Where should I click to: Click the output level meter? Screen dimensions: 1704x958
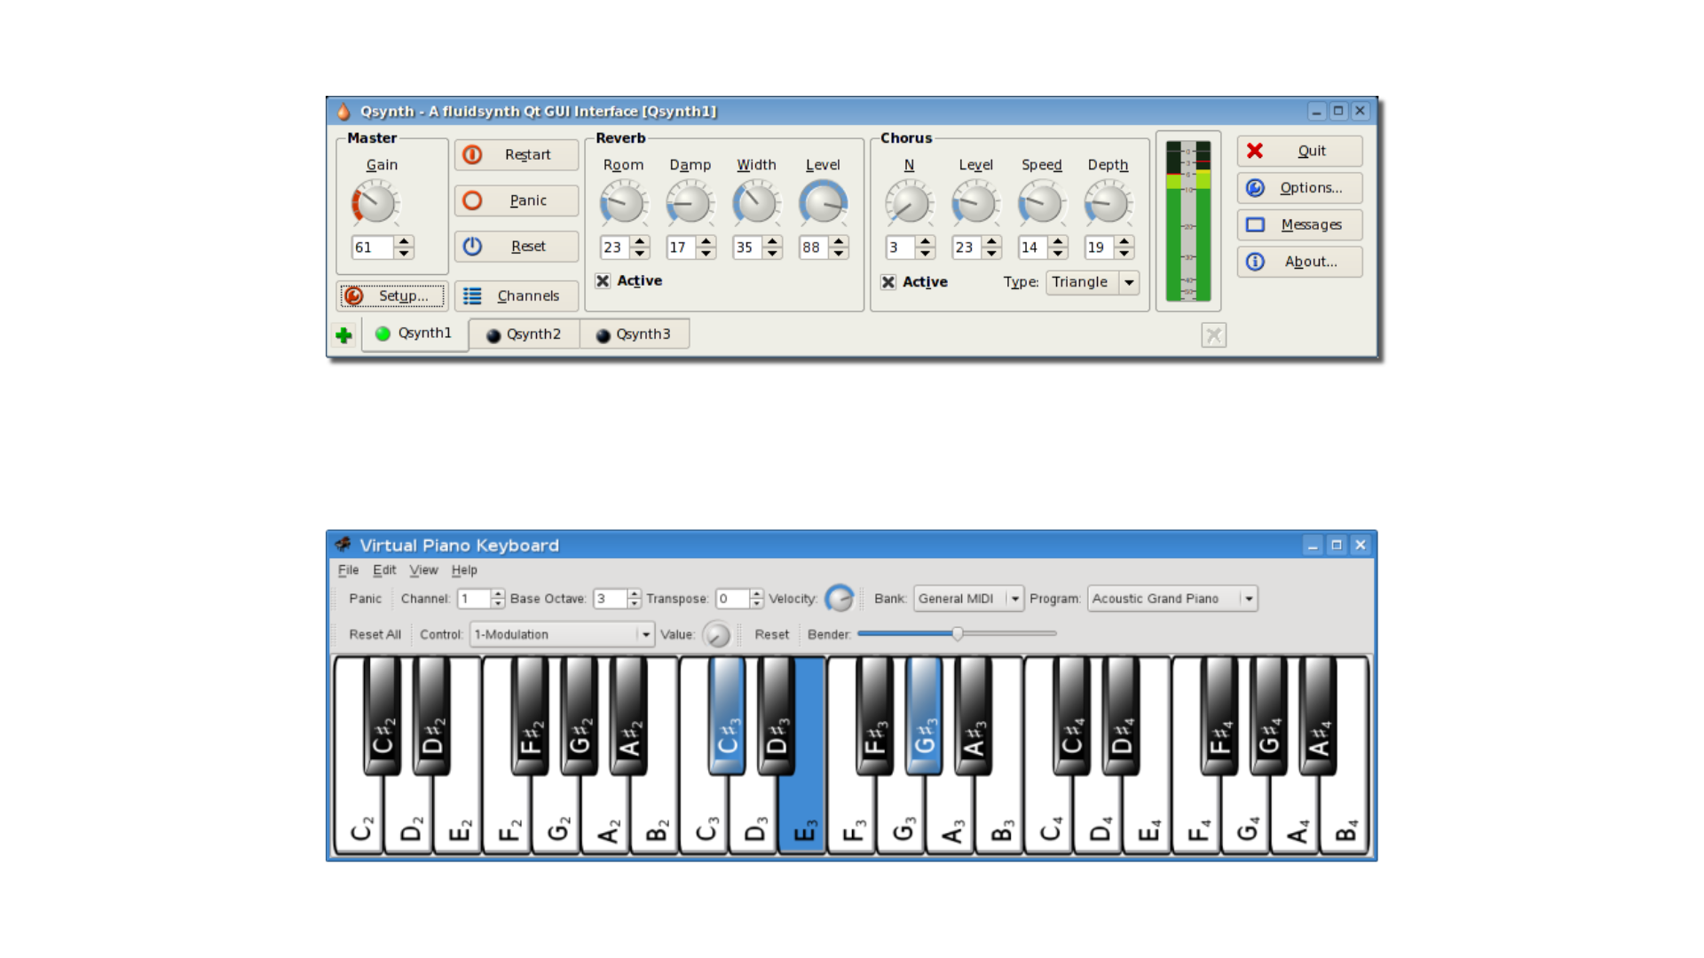(x=1188, y=220)
